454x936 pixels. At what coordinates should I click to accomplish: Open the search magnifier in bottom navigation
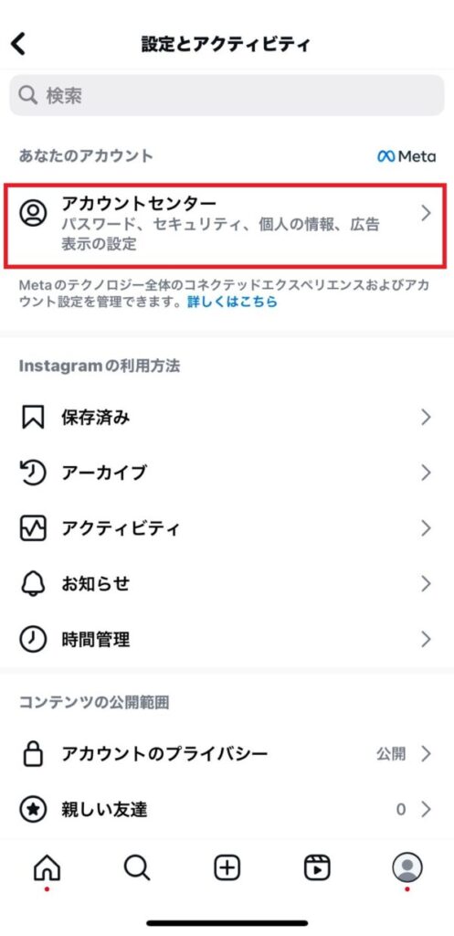(137, 867)
